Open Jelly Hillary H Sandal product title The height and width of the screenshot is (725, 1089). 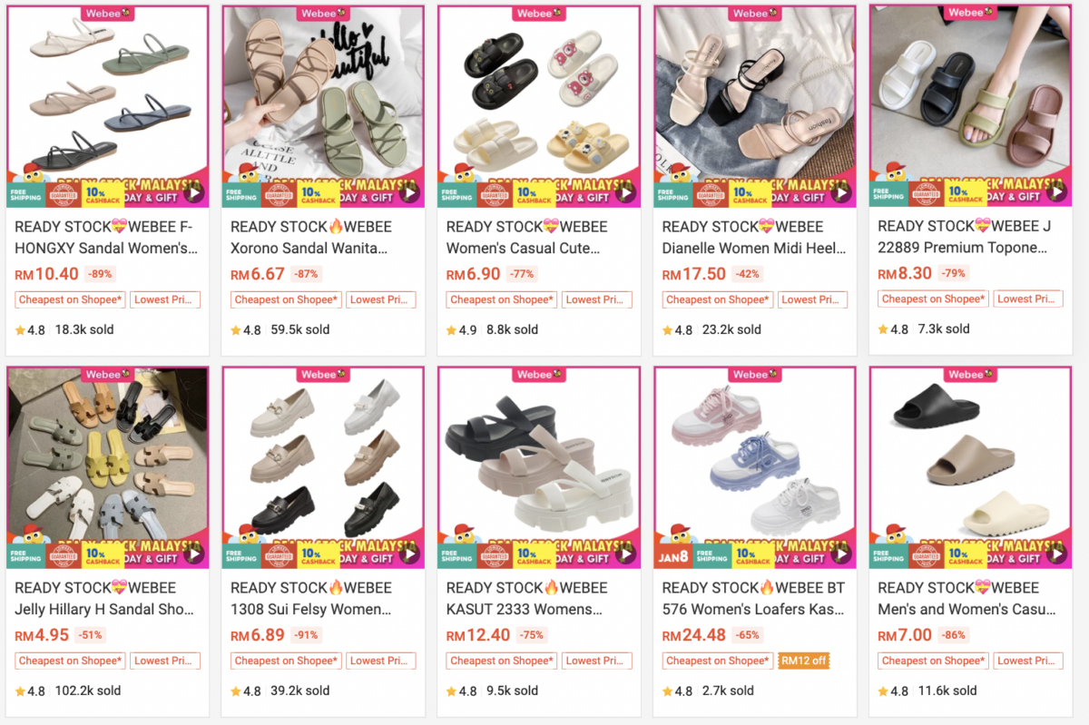[x=104, y=599]
